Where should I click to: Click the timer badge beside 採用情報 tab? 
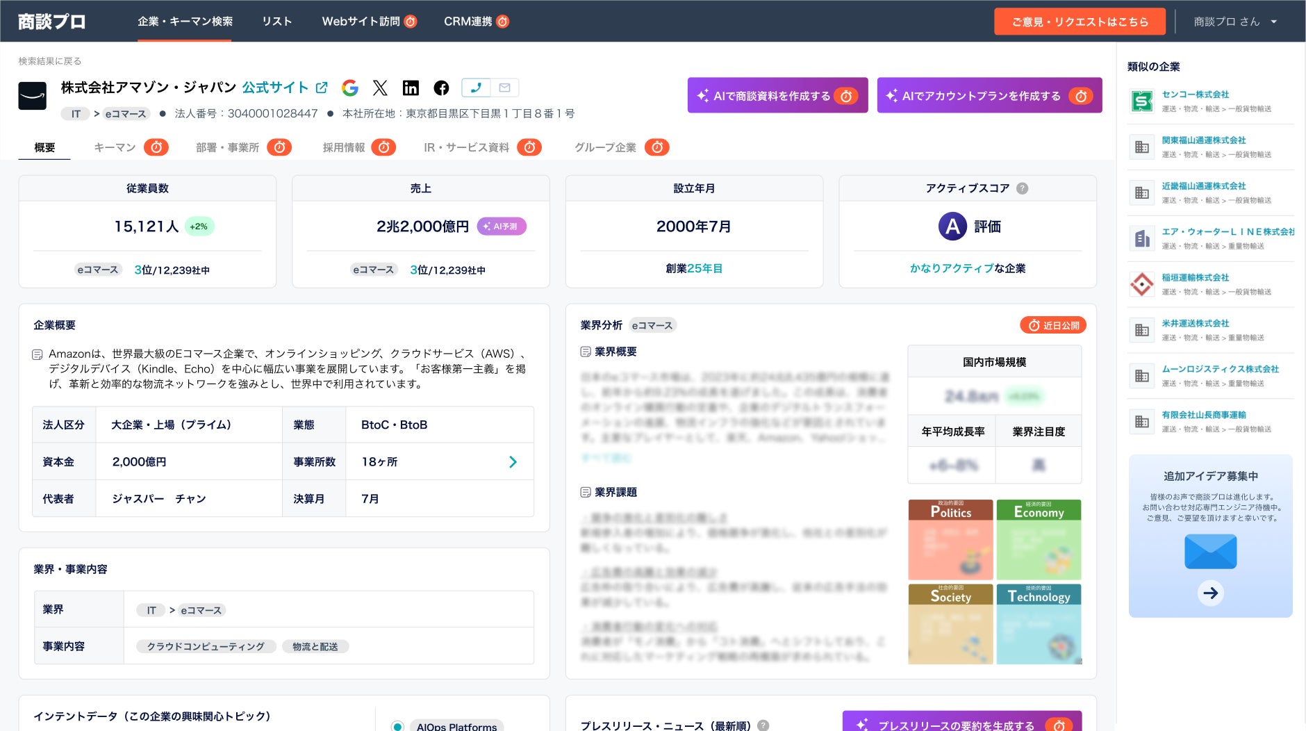(383, 147)
